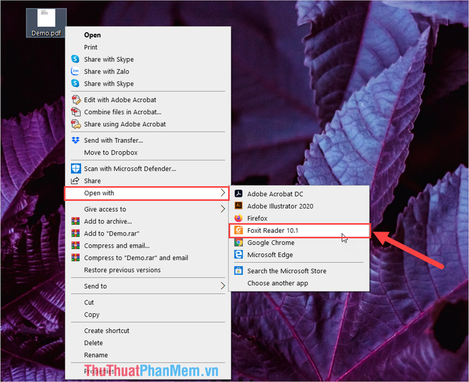Click the Foxit Reader icon in submenu
Screen dimensions: 469x382
[239, 230]
